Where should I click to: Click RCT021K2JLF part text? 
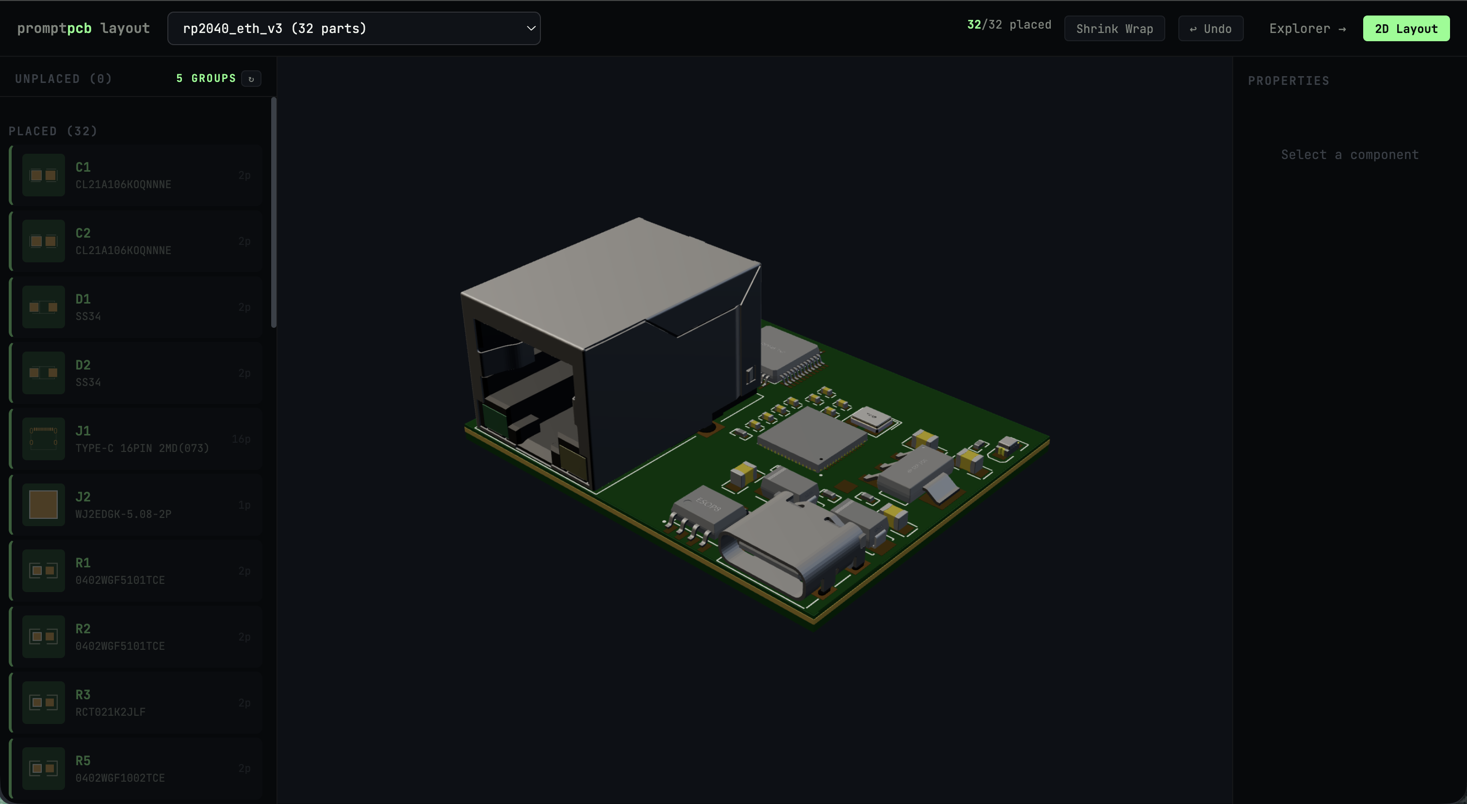click(111, 712)
